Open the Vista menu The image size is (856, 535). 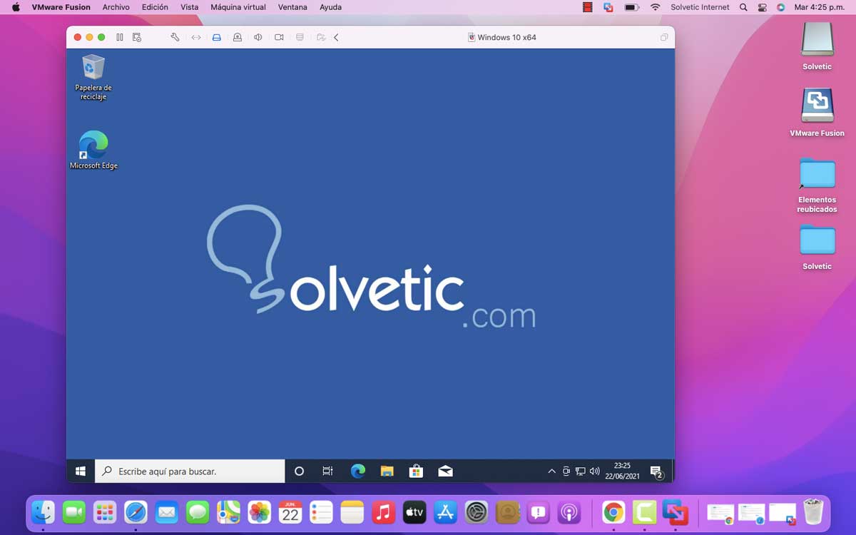(x=189, y=7)
